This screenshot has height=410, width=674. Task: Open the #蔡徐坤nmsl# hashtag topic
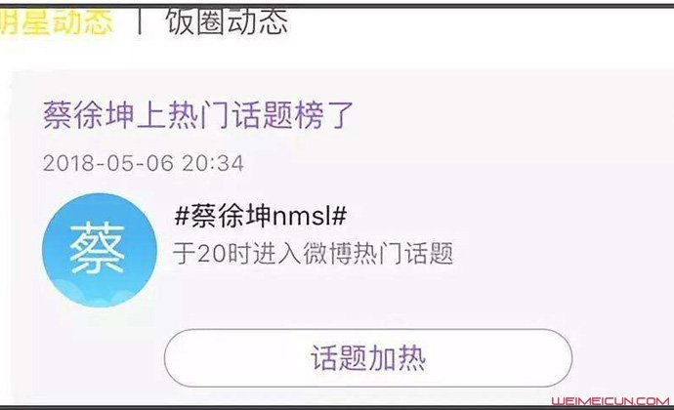tap(261, 216)
